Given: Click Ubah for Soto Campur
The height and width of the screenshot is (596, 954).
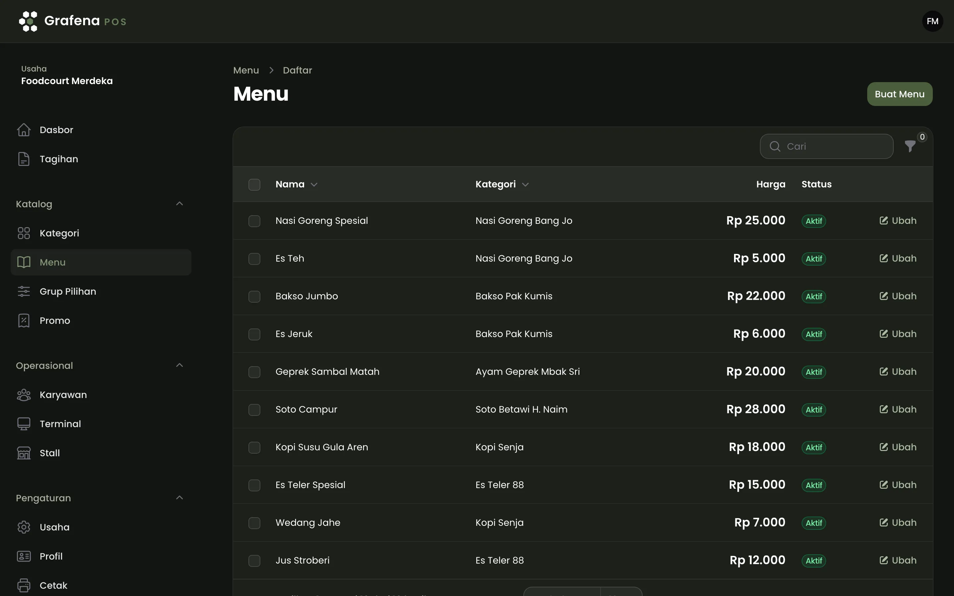Looking at the screenshot, I should tap(898, 409).
